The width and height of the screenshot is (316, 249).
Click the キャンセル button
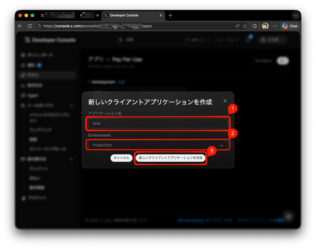click(121, 158)
